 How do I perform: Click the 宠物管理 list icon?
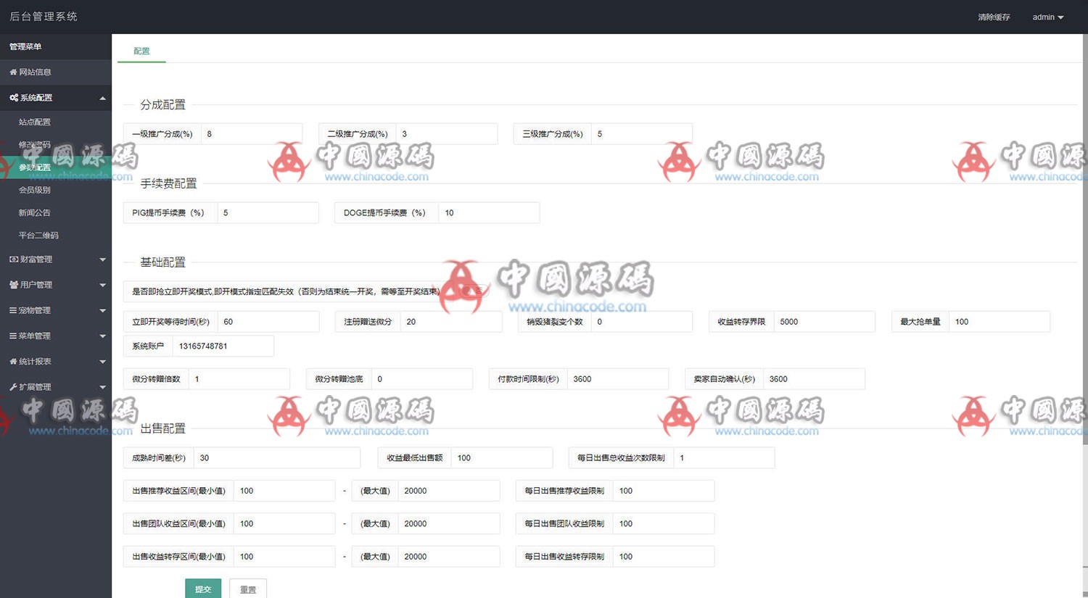(12, 310)
